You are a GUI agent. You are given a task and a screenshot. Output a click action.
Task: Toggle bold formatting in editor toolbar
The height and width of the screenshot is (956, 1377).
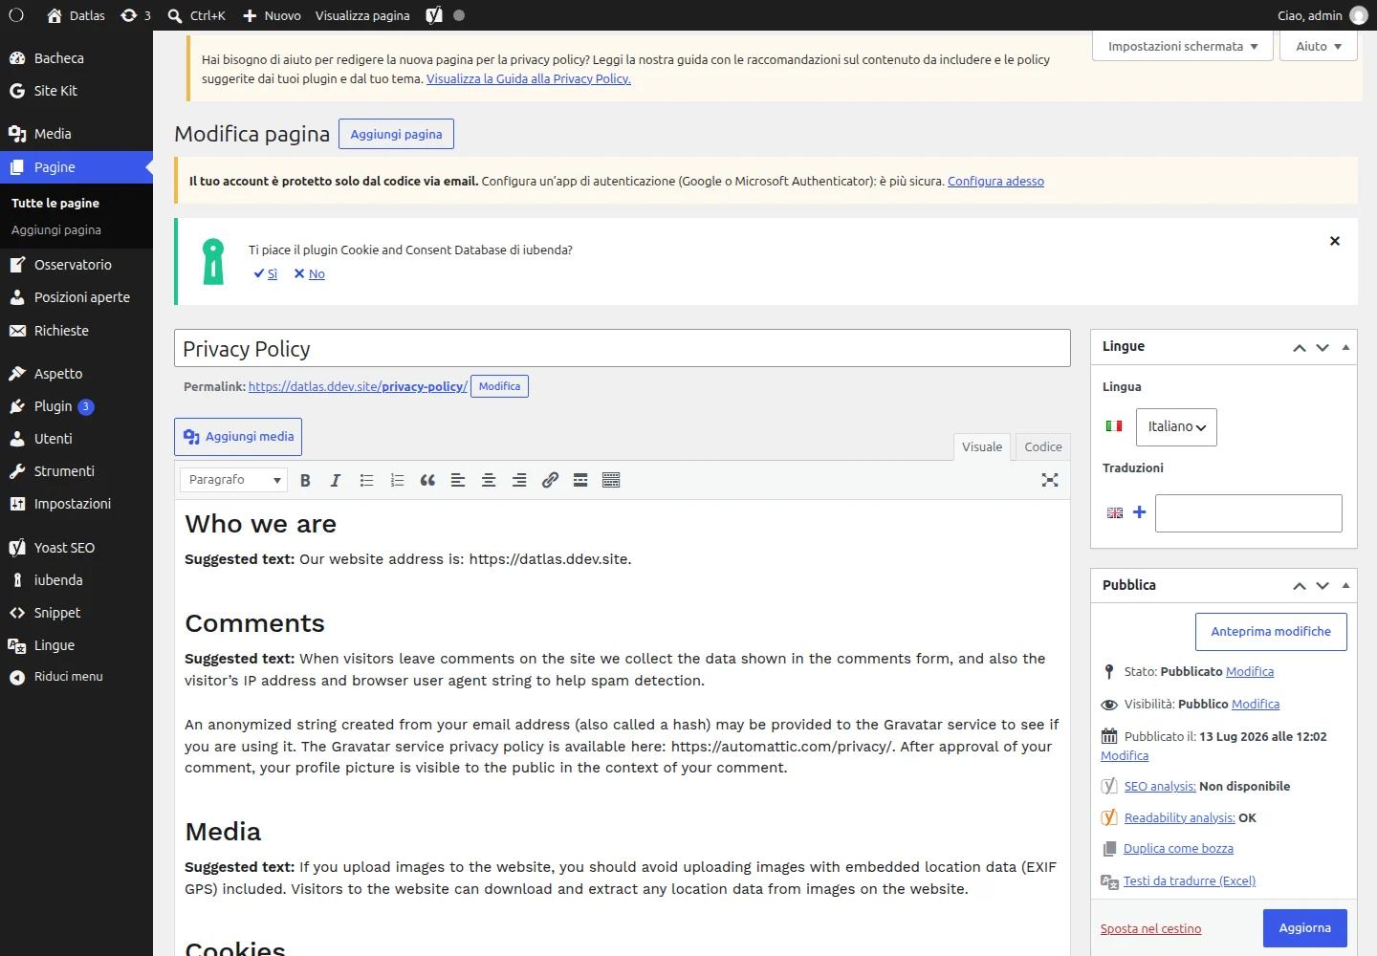coord(305,480)
